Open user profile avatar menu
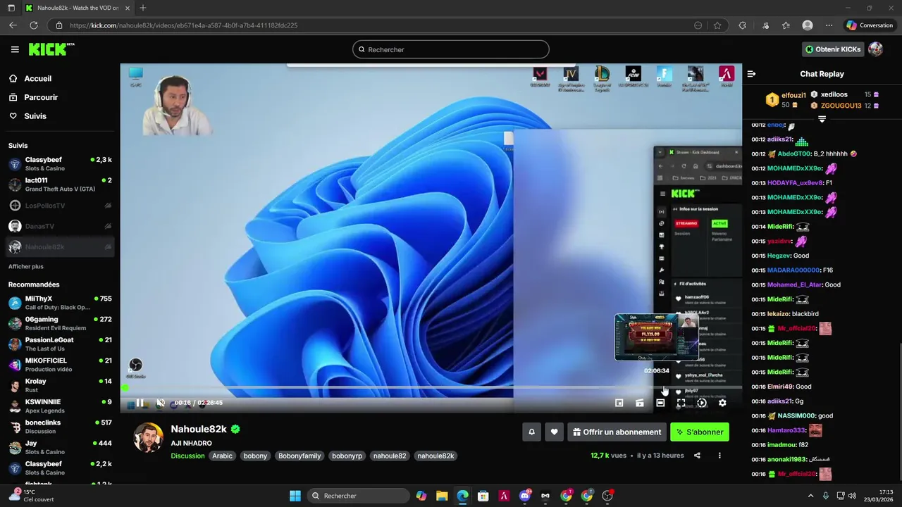 tap(876, 49)
